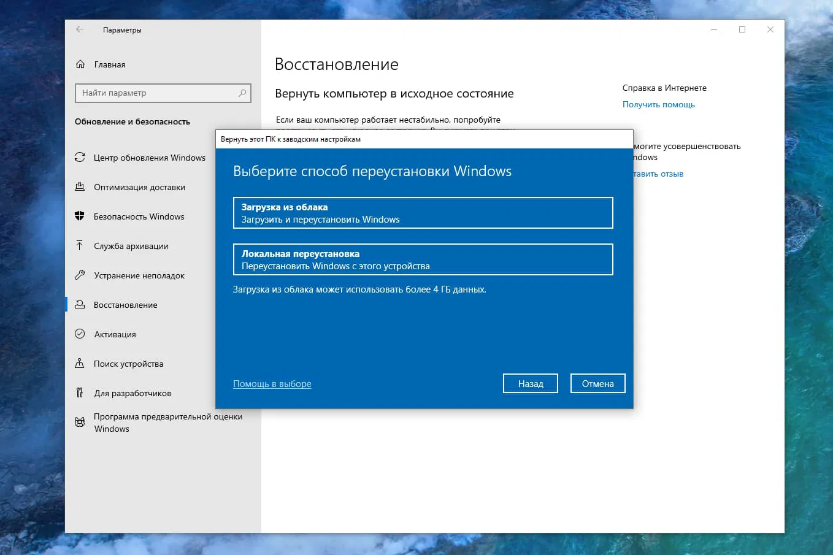Choose Локальная переустановка option
833x555 pixels.
click(423, 259)
